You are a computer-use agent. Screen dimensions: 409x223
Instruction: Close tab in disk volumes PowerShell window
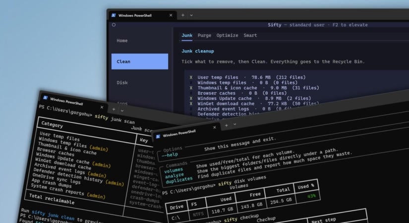[x=214, y=127]
